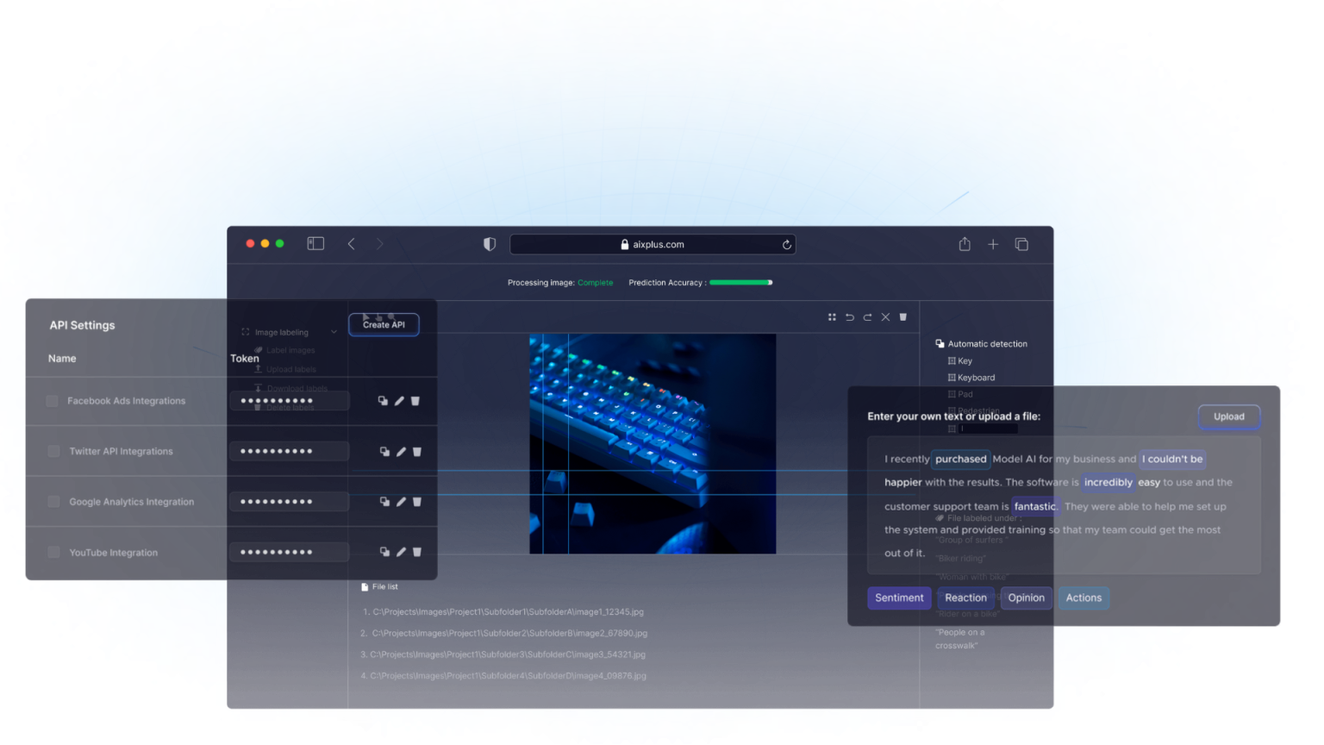Select the Undo icon above the canvas
1324x745 pixels.
(849, 316)
